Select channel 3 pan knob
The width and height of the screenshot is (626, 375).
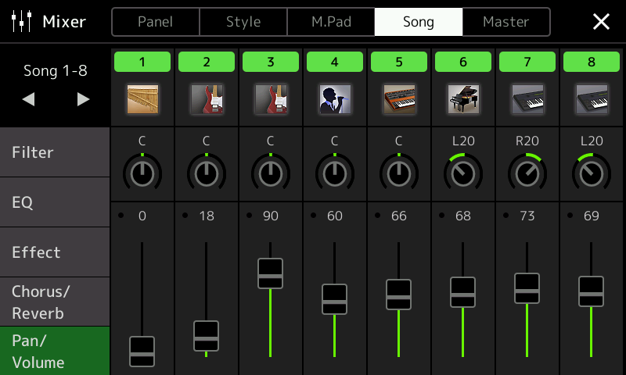[271, 172]
